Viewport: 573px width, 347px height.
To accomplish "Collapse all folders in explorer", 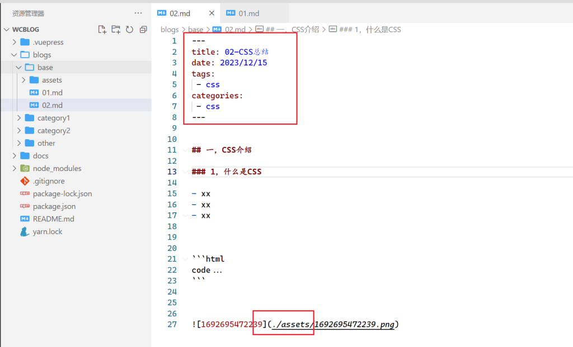I will (143, 30).
